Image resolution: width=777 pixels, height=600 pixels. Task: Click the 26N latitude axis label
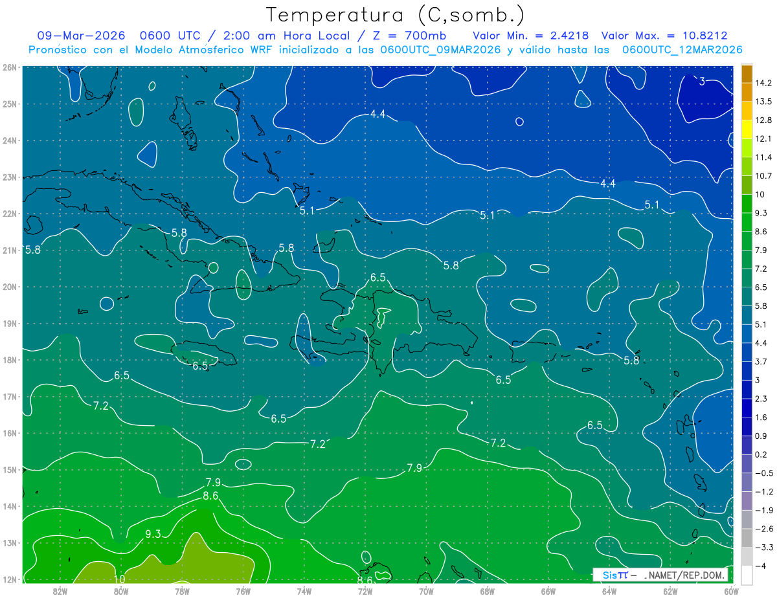(x=9, y=67)
